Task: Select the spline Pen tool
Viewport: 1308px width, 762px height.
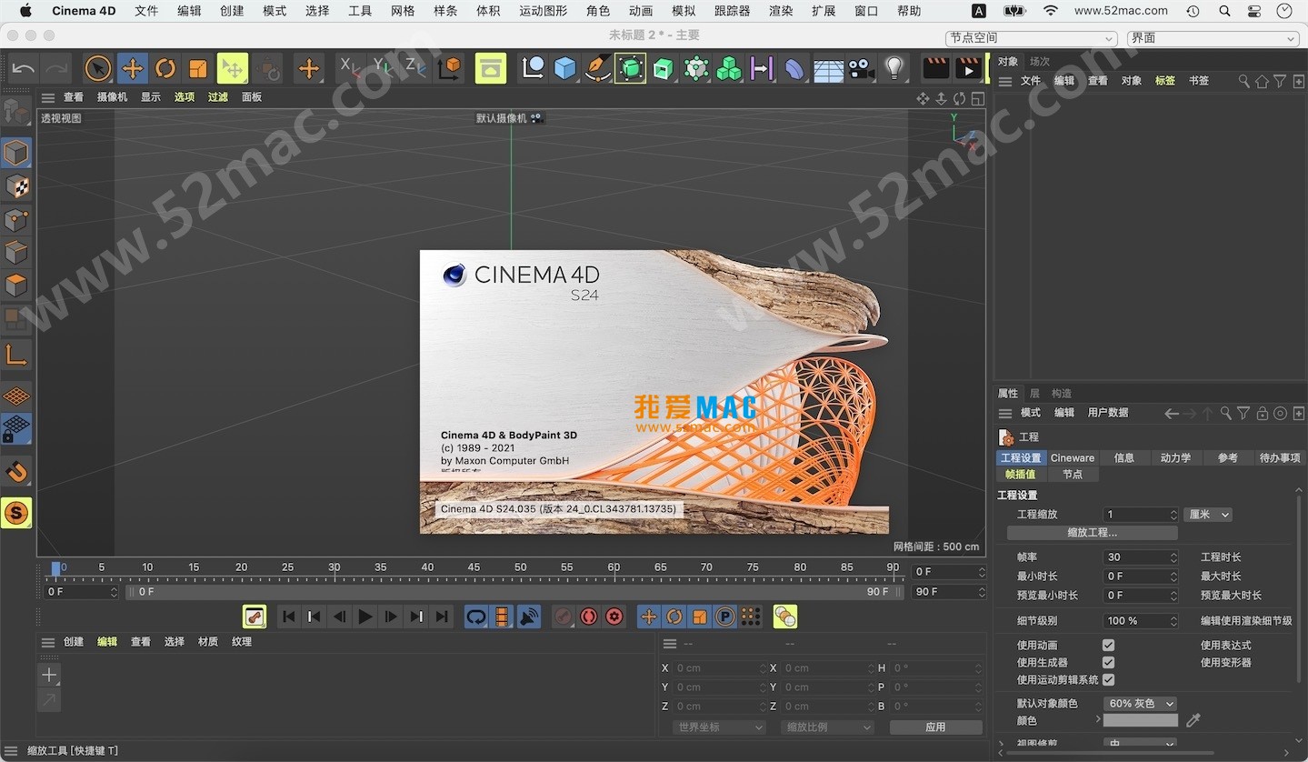Action: pyautogui.click(x=597, y=68)
